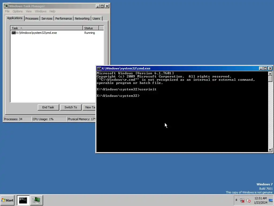This screenshot has height=206, width=274.
Task: Select the X:\Windows\system32\cmd.exe task row
Action: [x=57, y=33]
